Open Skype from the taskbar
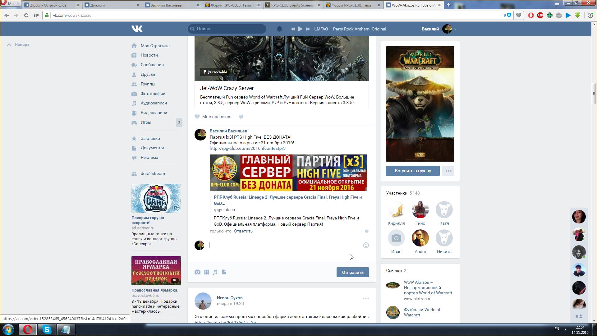Screen dimensions: 597x336 point(47,329)
